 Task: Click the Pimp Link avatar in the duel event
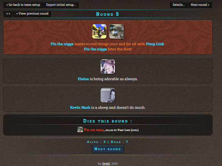pos(99,31)
